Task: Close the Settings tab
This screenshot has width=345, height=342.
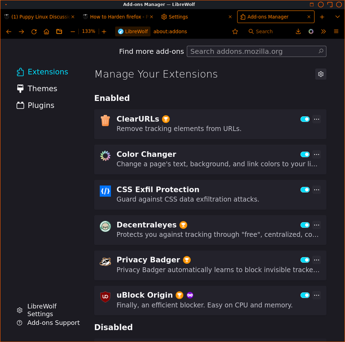Action: pyautogui.click(x=230, y=17)
